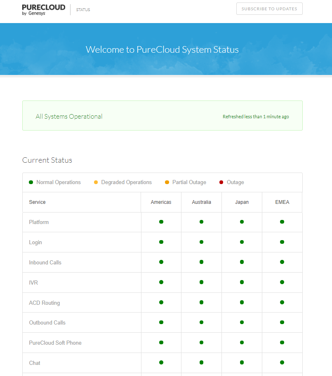Open the STATUS header link
The image size is (332, 376).
[x=83, y=9]
